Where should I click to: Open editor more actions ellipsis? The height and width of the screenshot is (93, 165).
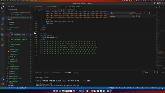click(x=162, y=7)
